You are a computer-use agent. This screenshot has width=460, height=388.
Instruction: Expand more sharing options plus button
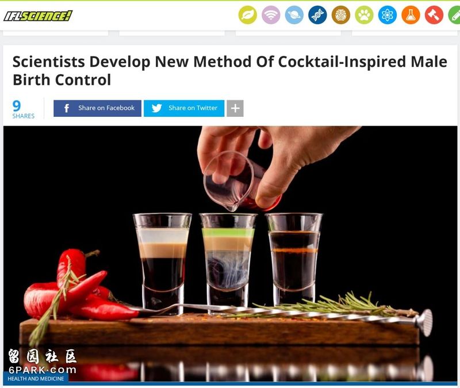click(235, 108)
